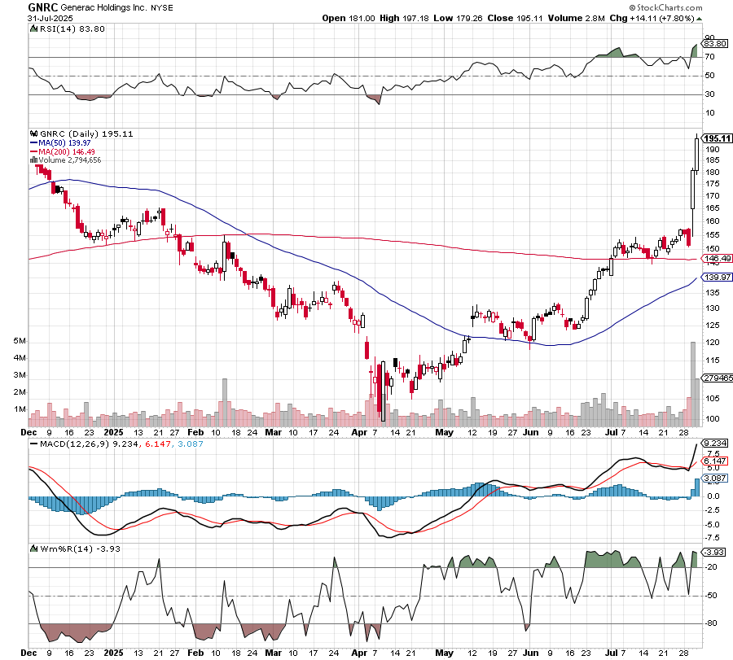Click the 2025 label beneath the price panel

pyautogui.click(x=113, y=432)
